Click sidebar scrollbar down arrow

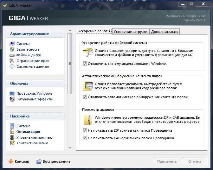[x=70, y=148]
